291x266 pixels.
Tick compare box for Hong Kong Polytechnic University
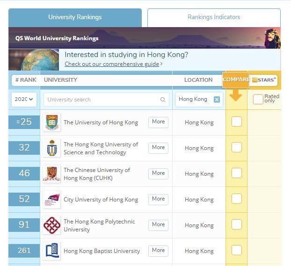pyautogui.click(x=237, y=224)
